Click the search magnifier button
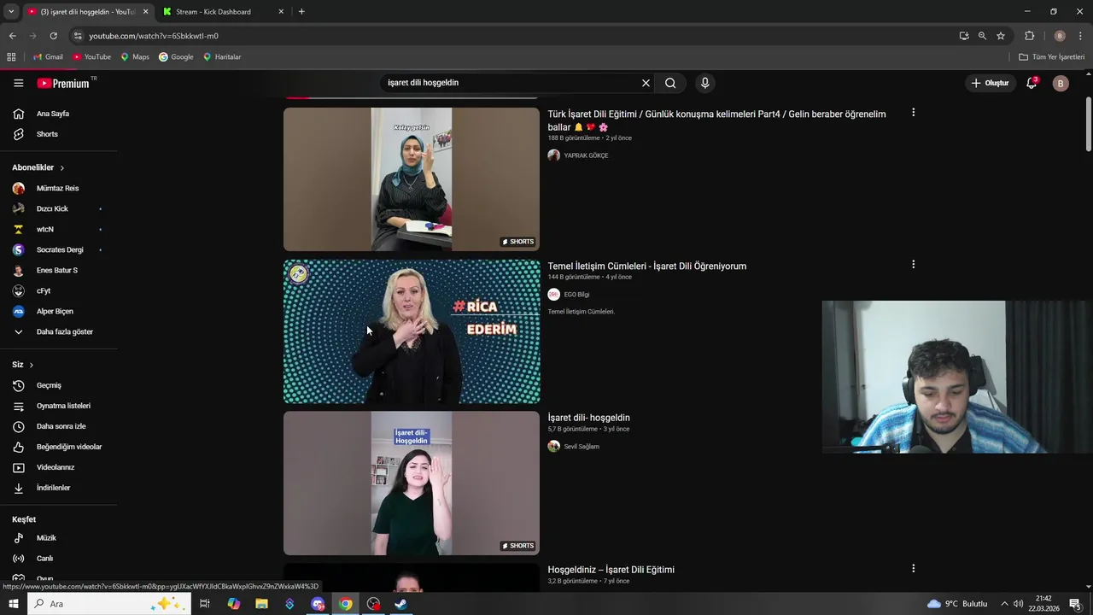This screenshot has height=615, width=1093. pos(670,83)
